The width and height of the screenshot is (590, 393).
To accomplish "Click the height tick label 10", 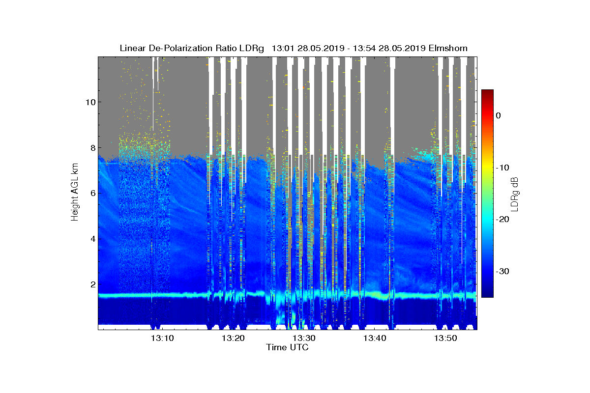I will point(90,102).
